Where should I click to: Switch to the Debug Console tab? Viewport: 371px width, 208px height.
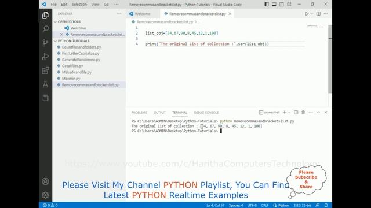click(206, 113)
